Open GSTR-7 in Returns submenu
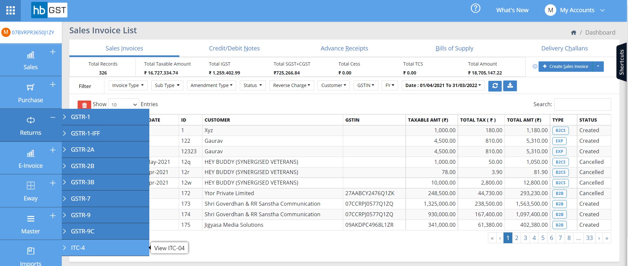628x266 pixels. tap(105, 198)
